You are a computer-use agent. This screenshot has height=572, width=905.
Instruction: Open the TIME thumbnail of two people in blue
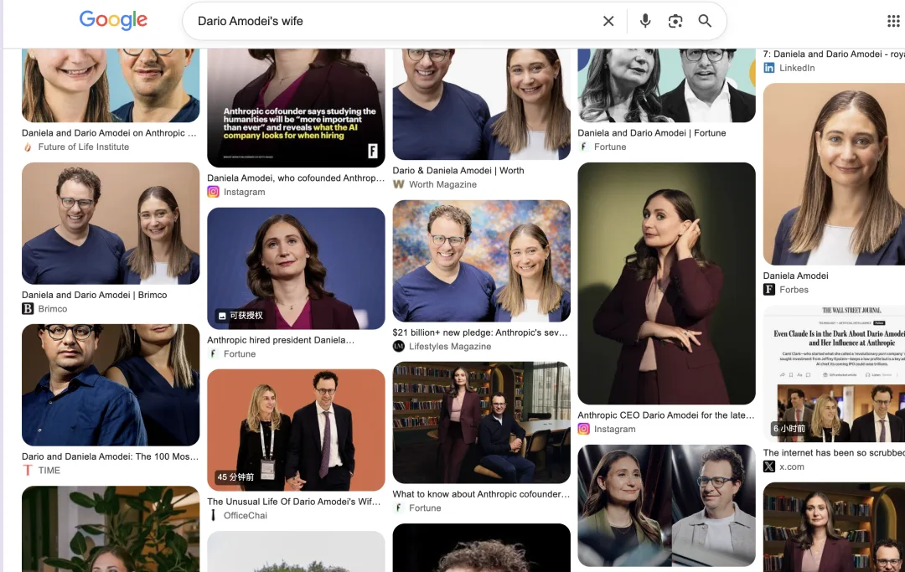(x=111, y=385)
